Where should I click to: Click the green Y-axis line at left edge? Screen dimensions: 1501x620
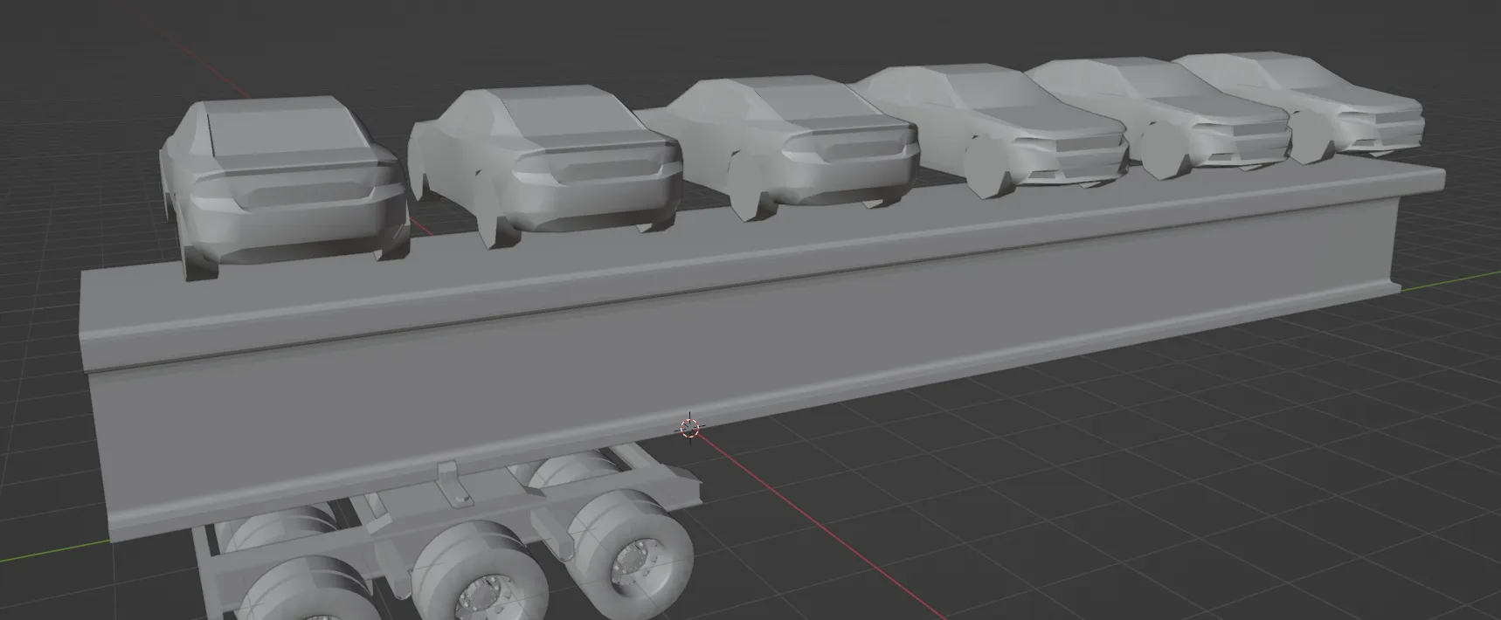tap(44, 550)
